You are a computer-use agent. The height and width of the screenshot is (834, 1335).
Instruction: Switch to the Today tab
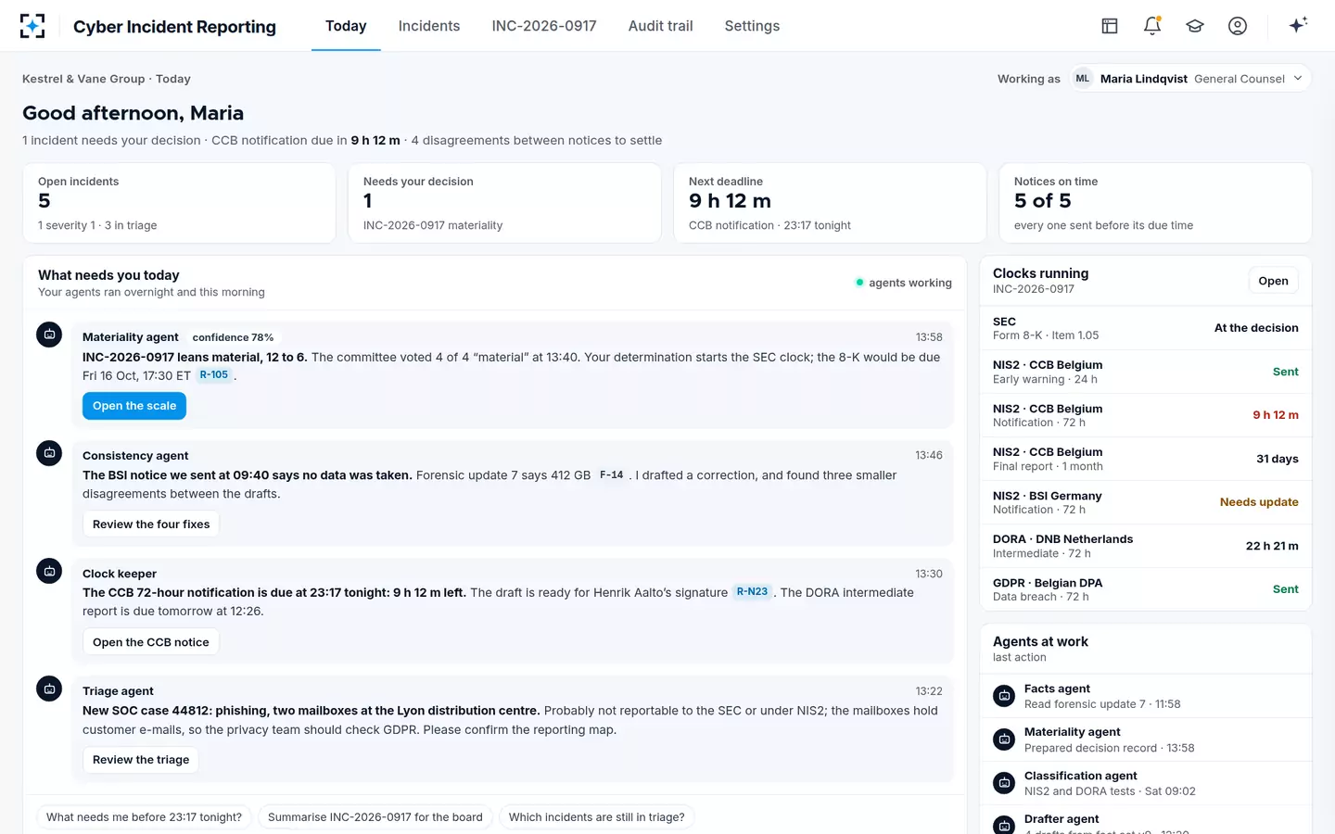pos(346,26)
